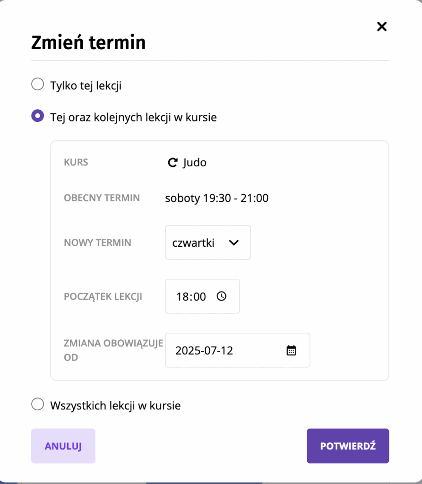The width and height of the screenshot is (422, 484).
Task: Confirm changes with the Potwierdź button
Action: [348, 446]
